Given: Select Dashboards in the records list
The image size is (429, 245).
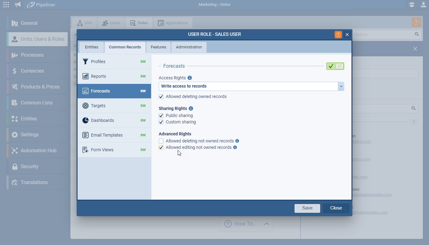Looking at the screenshot, I should [102, 120].
